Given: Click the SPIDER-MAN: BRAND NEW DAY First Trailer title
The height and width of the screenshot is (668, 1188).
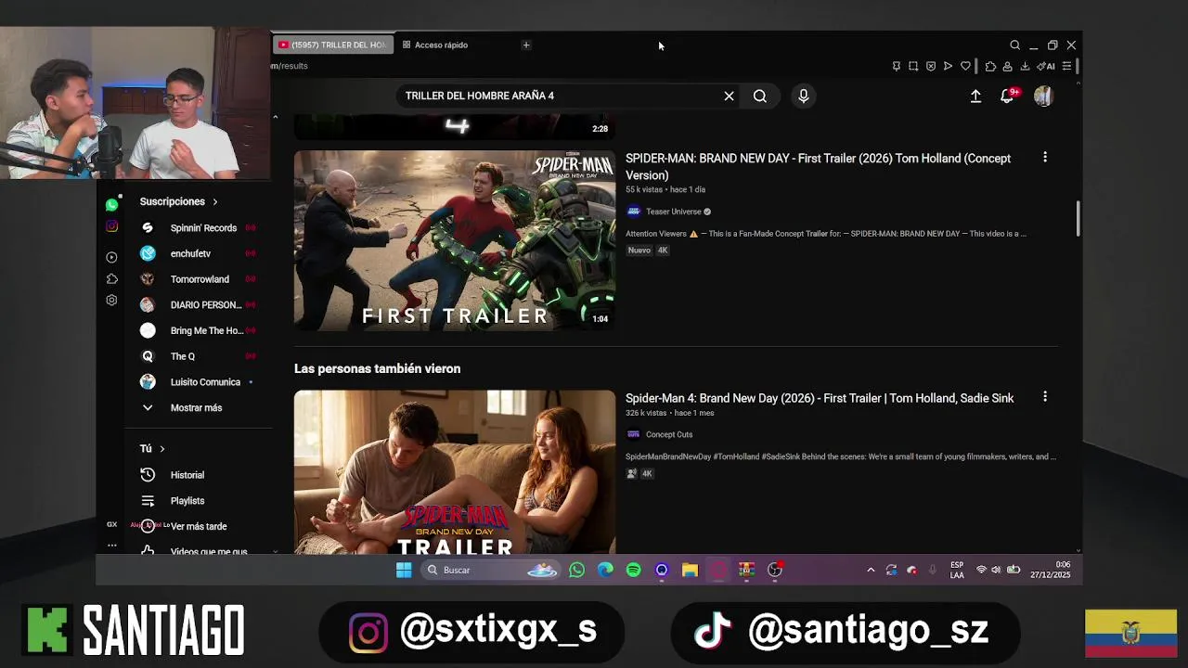Looking at the screenshot, I should coord(818,167).
